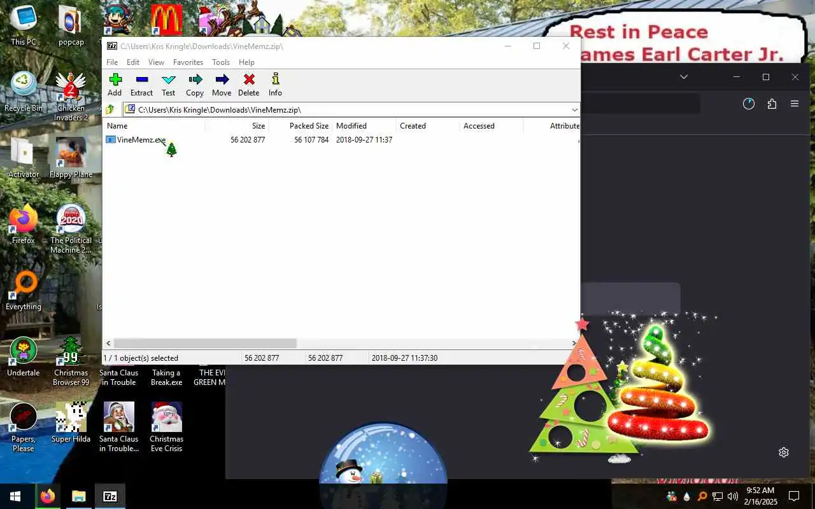Screen dimensions: 815x509
Task: Open the Favorites menu in 7-Zip
Action: pyautogui.click(x=188, y=62)
